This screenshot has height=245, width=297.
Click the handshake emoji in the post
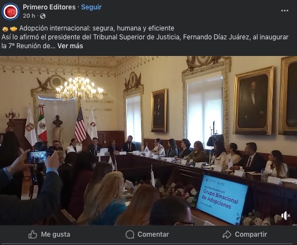point(13,29)
